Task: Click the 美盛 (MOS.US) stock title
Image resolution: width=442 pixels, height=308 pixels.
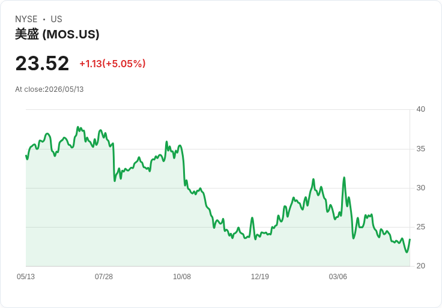Action: [x=57, y=34]
